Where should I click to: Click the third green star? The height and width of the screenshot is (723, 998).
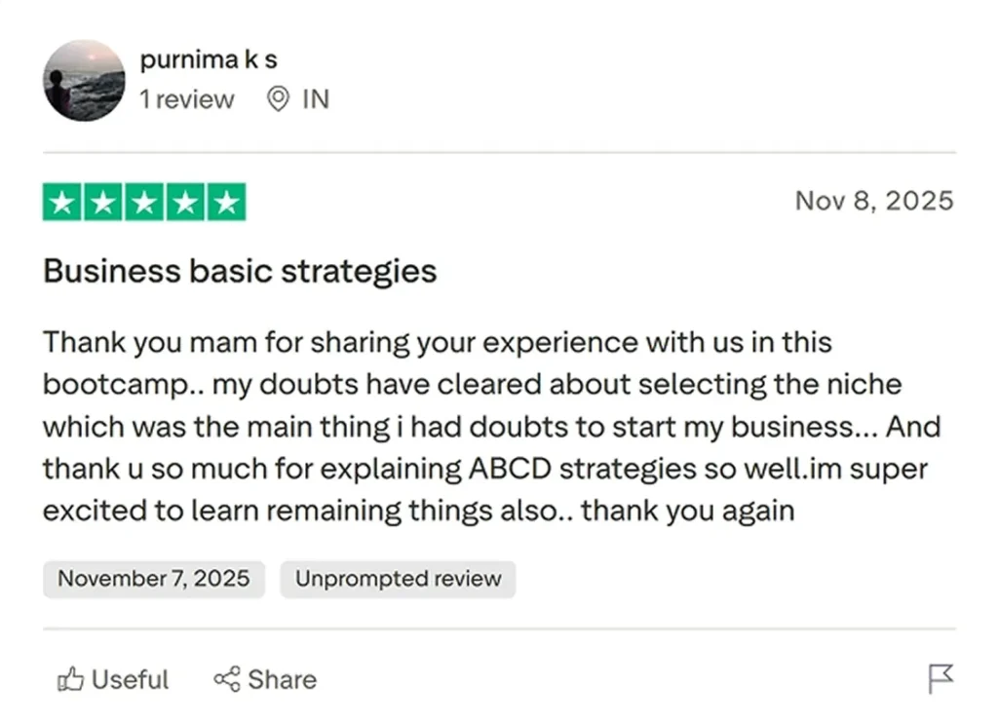click(144, 203)
